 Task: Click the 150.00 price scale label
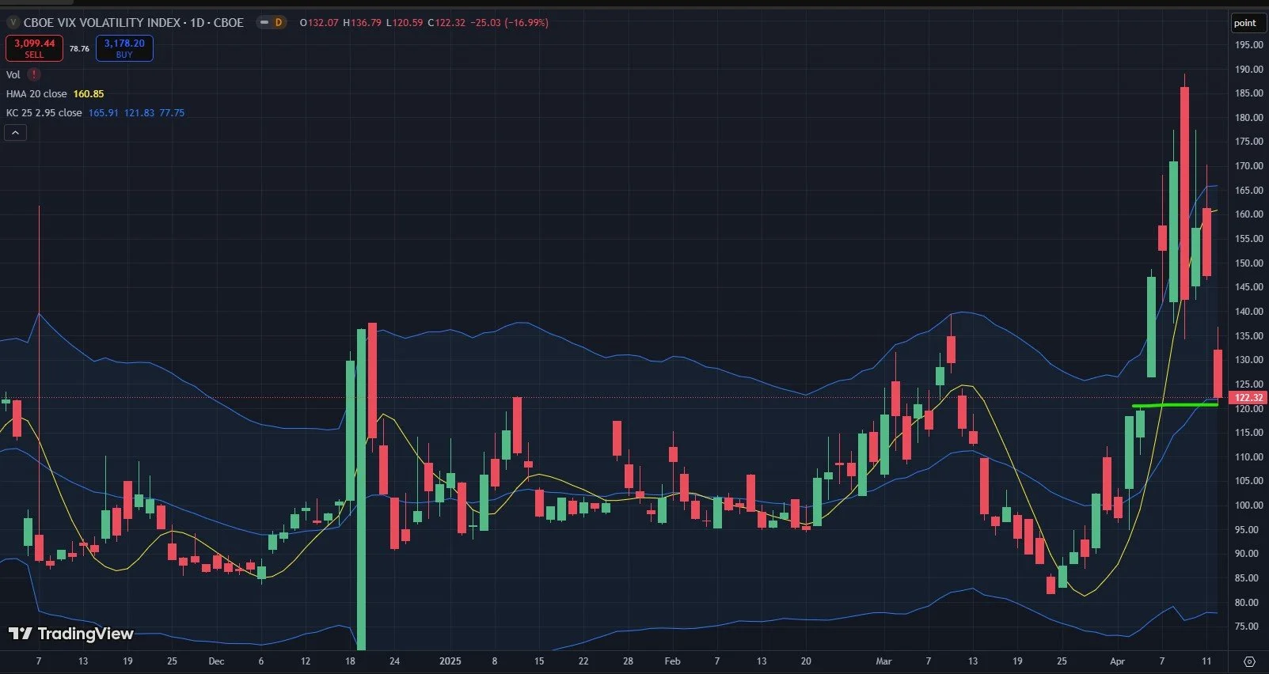[x=1249, y=263]
